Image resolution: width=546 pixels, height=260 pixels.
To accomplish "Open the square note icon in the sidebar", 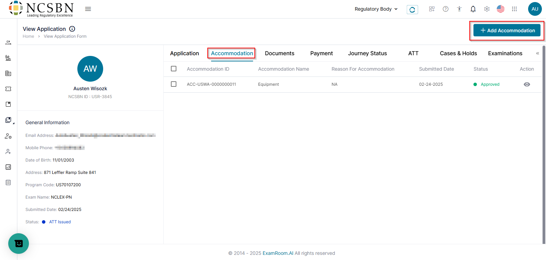I will click(x=8, y=104).
